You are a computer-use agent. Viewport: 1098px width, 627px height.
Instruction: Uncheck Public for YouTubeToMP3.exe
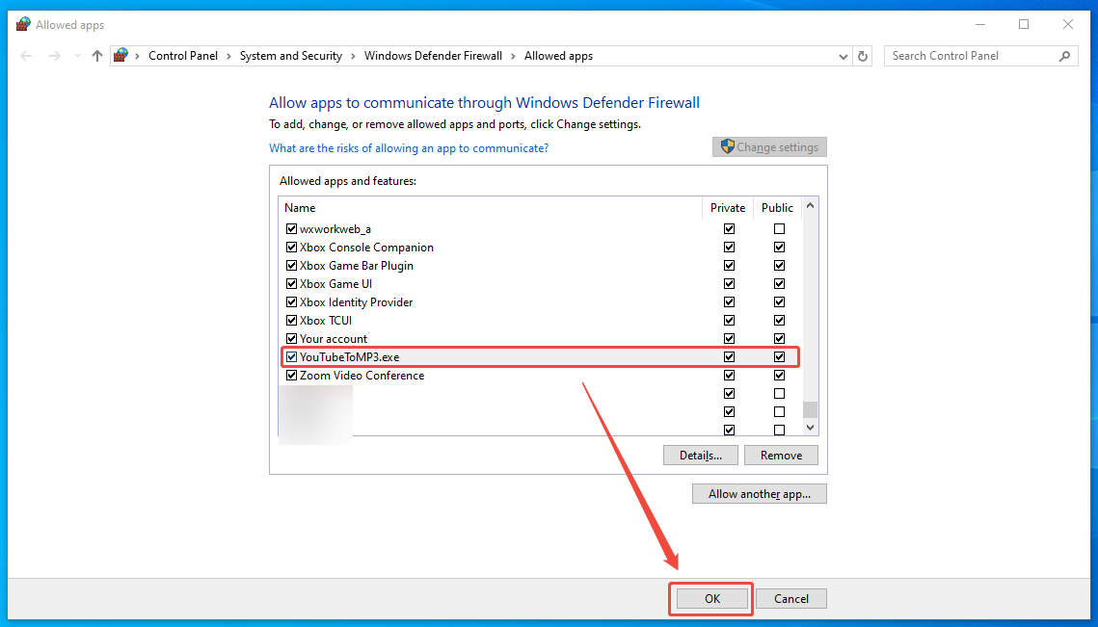point(779,357)
